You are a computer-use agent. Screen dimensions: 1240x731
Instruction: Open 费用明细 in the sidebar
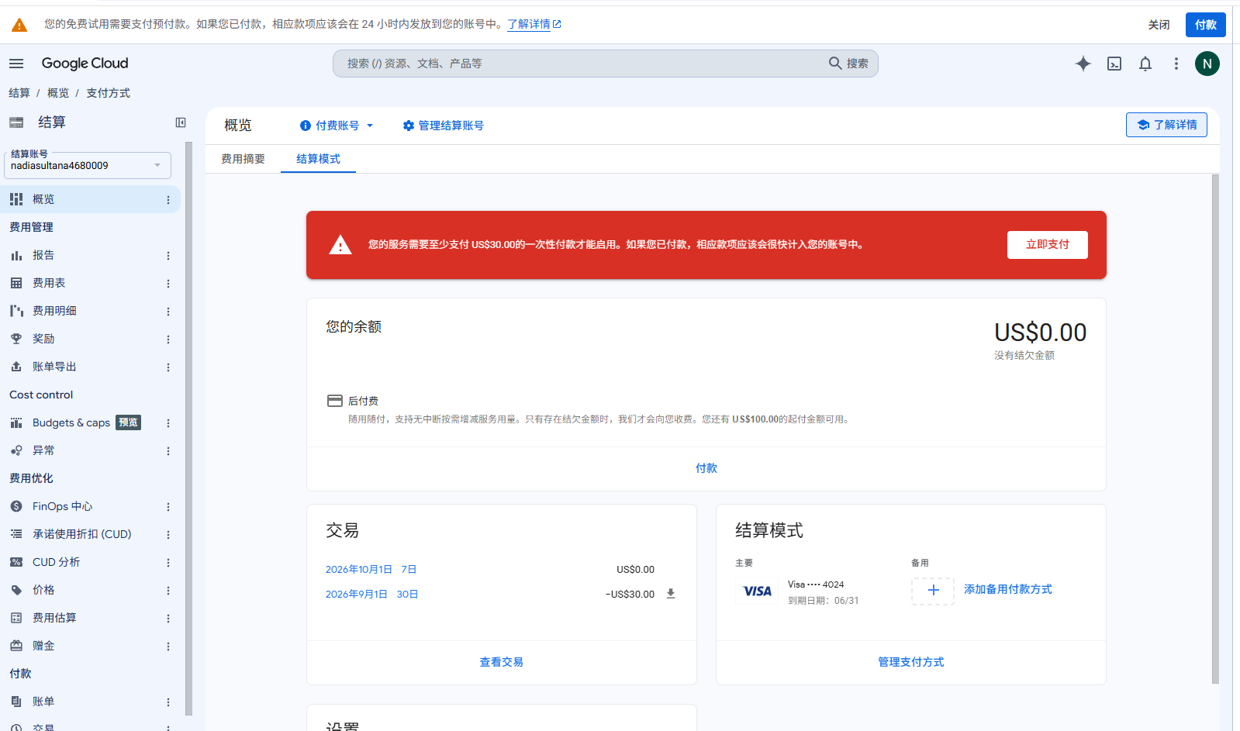click(x=54, y=311)
